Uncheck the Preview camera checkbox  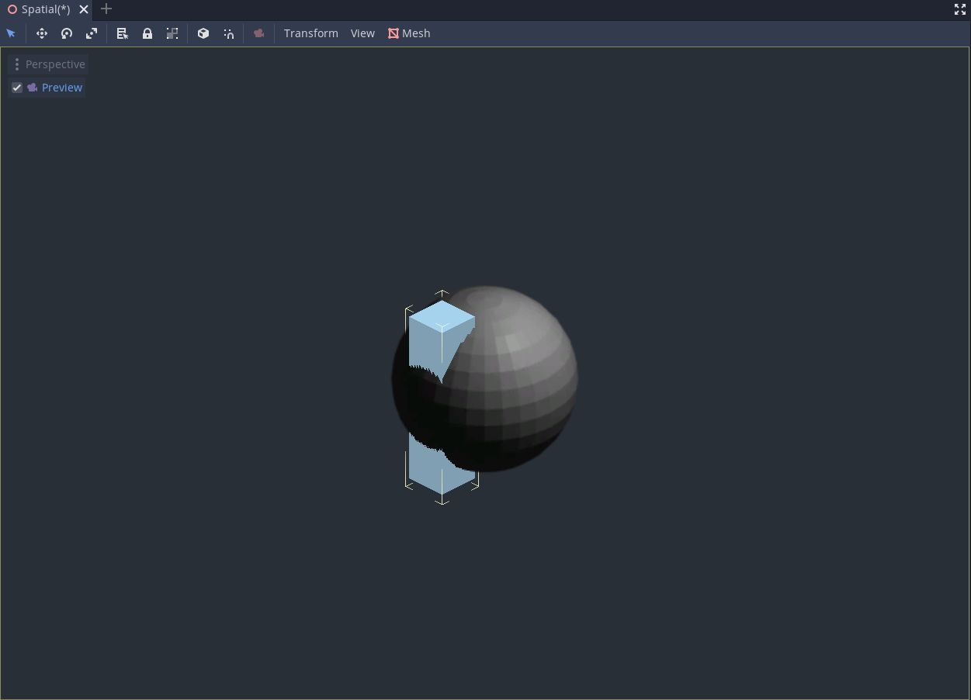coord(16,87)
